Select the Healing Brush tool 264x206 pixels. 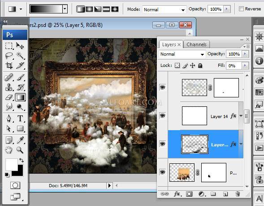coord(9,78)
